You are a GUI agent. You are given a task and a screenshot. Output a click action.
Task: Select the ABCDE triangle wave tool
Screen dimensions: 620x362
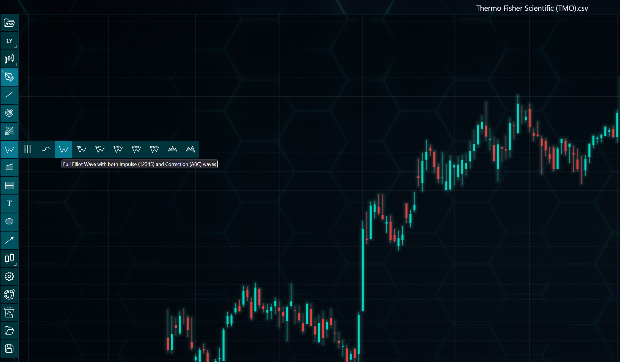[x=136, y=149]
